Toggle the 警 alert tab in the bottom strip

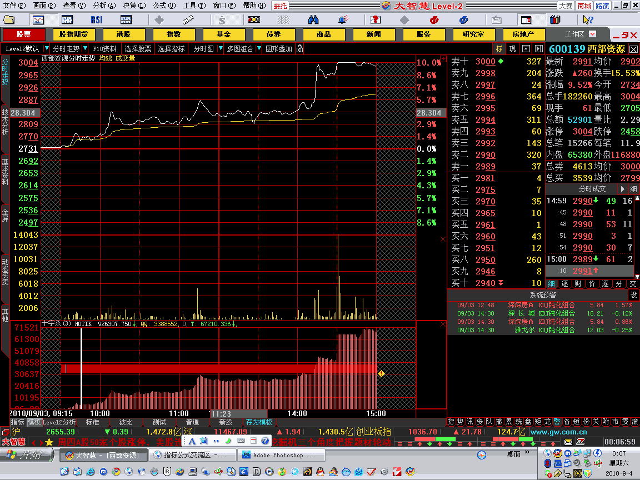click(557, 422)
